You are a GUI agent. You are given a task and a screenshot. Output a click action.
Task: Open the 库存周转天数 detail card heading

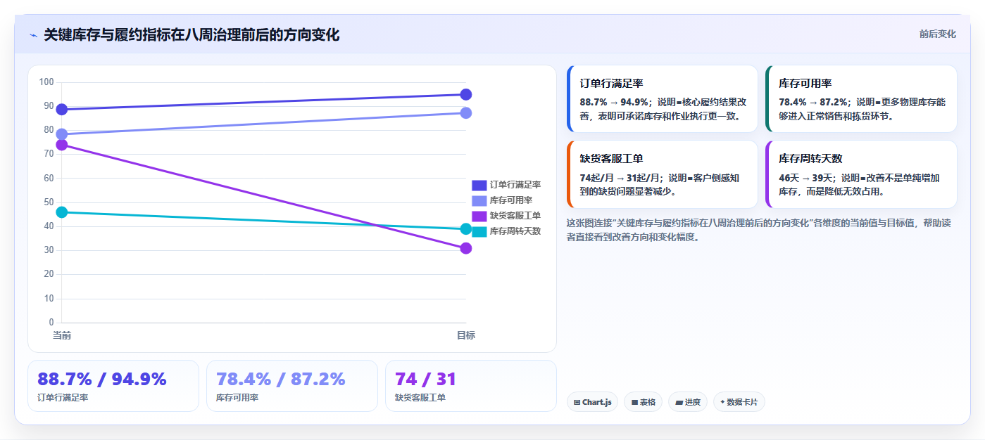click(810, 159)
